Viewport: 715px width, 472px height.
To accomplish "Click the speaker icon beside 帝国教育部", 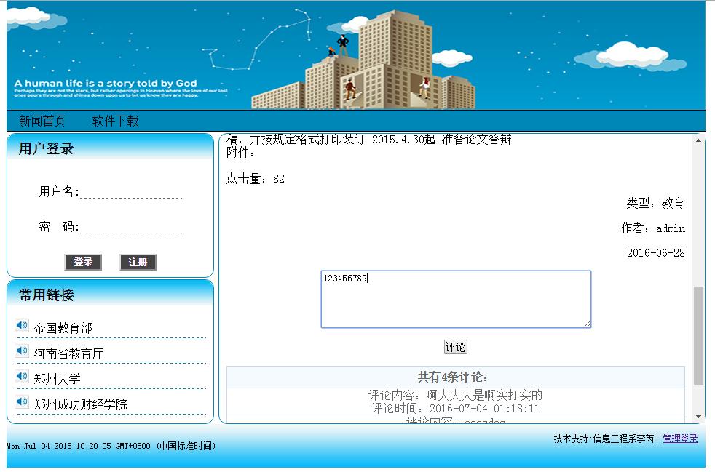I will point(21,324).
